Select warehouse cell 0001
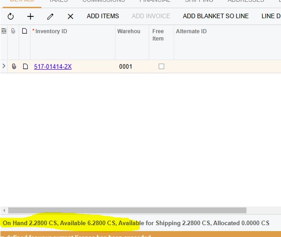 point(132,66)
